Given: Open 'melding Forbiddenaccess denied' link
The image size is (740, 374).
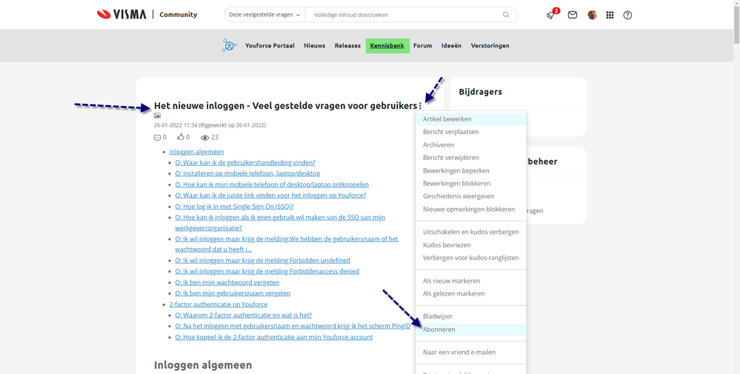Looking at the screenshot, I should (x=267, y=271).
